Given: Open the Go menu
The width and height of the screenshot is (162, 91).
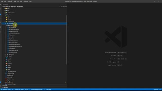Looking at the screenshot, I should coord(18,1).
